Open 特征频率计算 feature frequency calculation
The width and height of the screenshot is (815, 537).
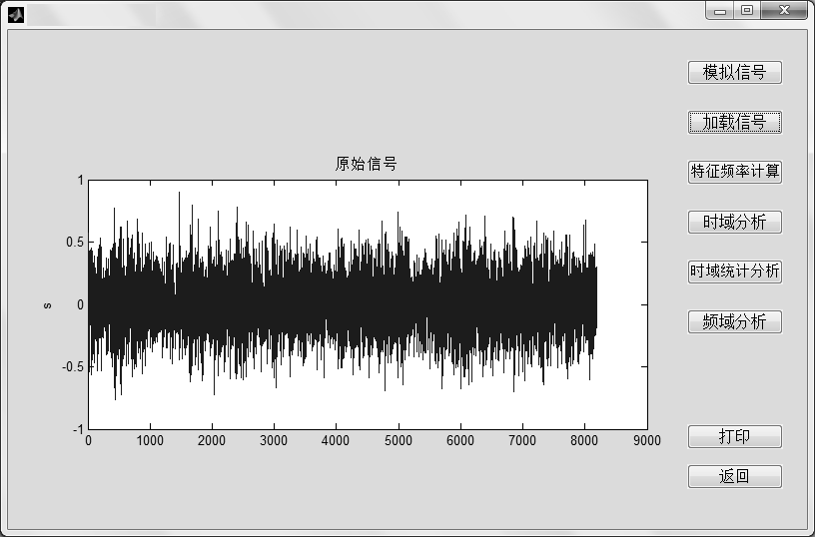pos(734,172)
